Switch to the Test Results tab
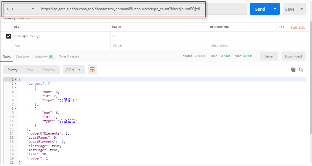 click(x=69, y=57)
